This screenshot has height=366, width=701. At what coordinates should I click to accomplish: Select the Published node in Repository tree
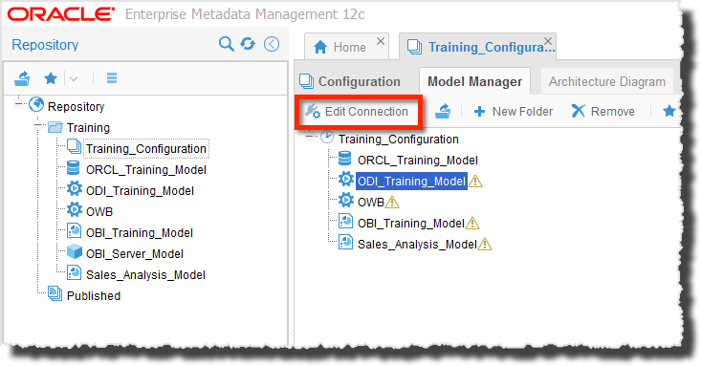tap(94, 296)
